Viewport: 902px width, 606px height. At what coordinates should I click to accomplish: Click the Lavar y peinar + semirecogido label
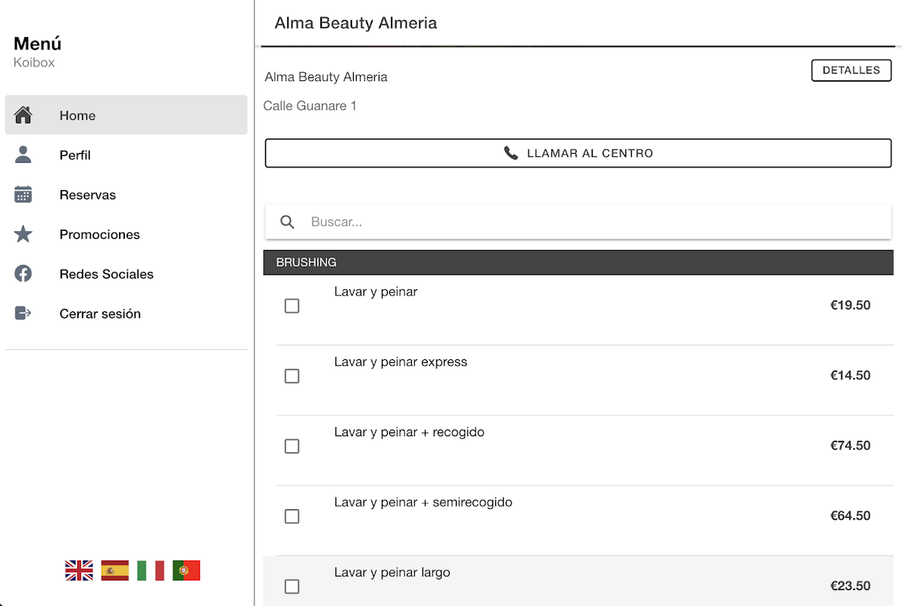pyautogui.click(x=423, y=502)
